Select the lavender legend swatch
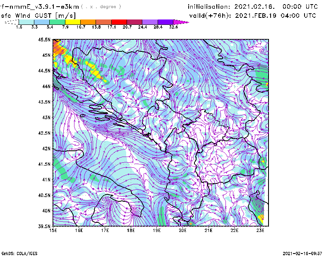This screenshot has height=256, width=331. point(150,22)
